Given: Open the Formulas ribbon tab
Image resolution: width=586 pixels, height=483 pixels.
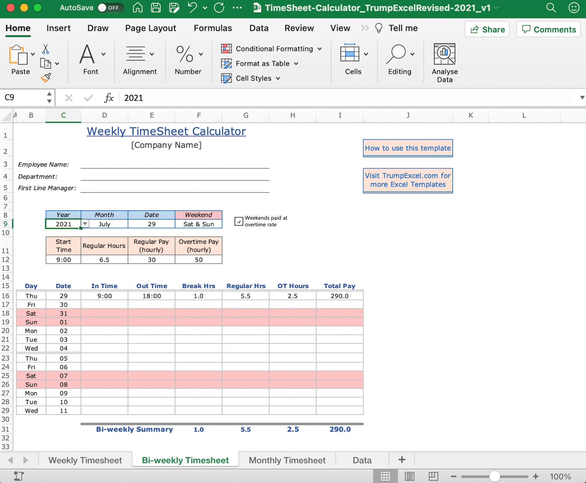Looking at the screenshot, I should 213,28.
